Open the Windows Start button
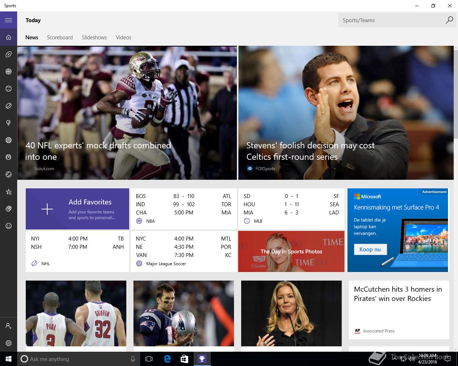458x366 pixels. coord(9,359)
